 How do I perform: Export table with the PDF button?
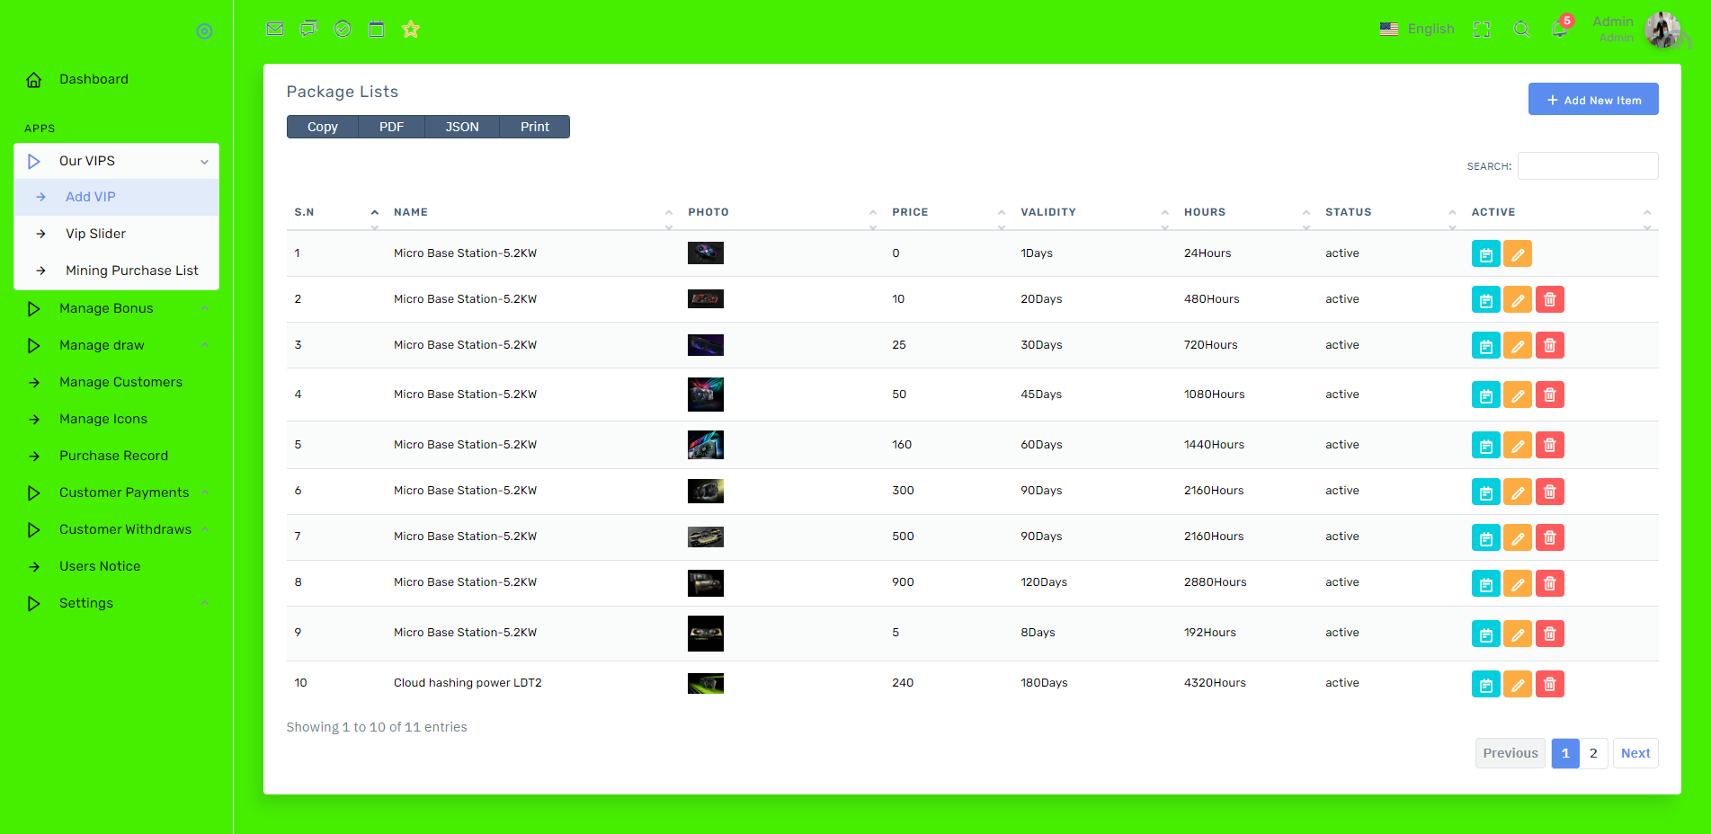(391, 127)
